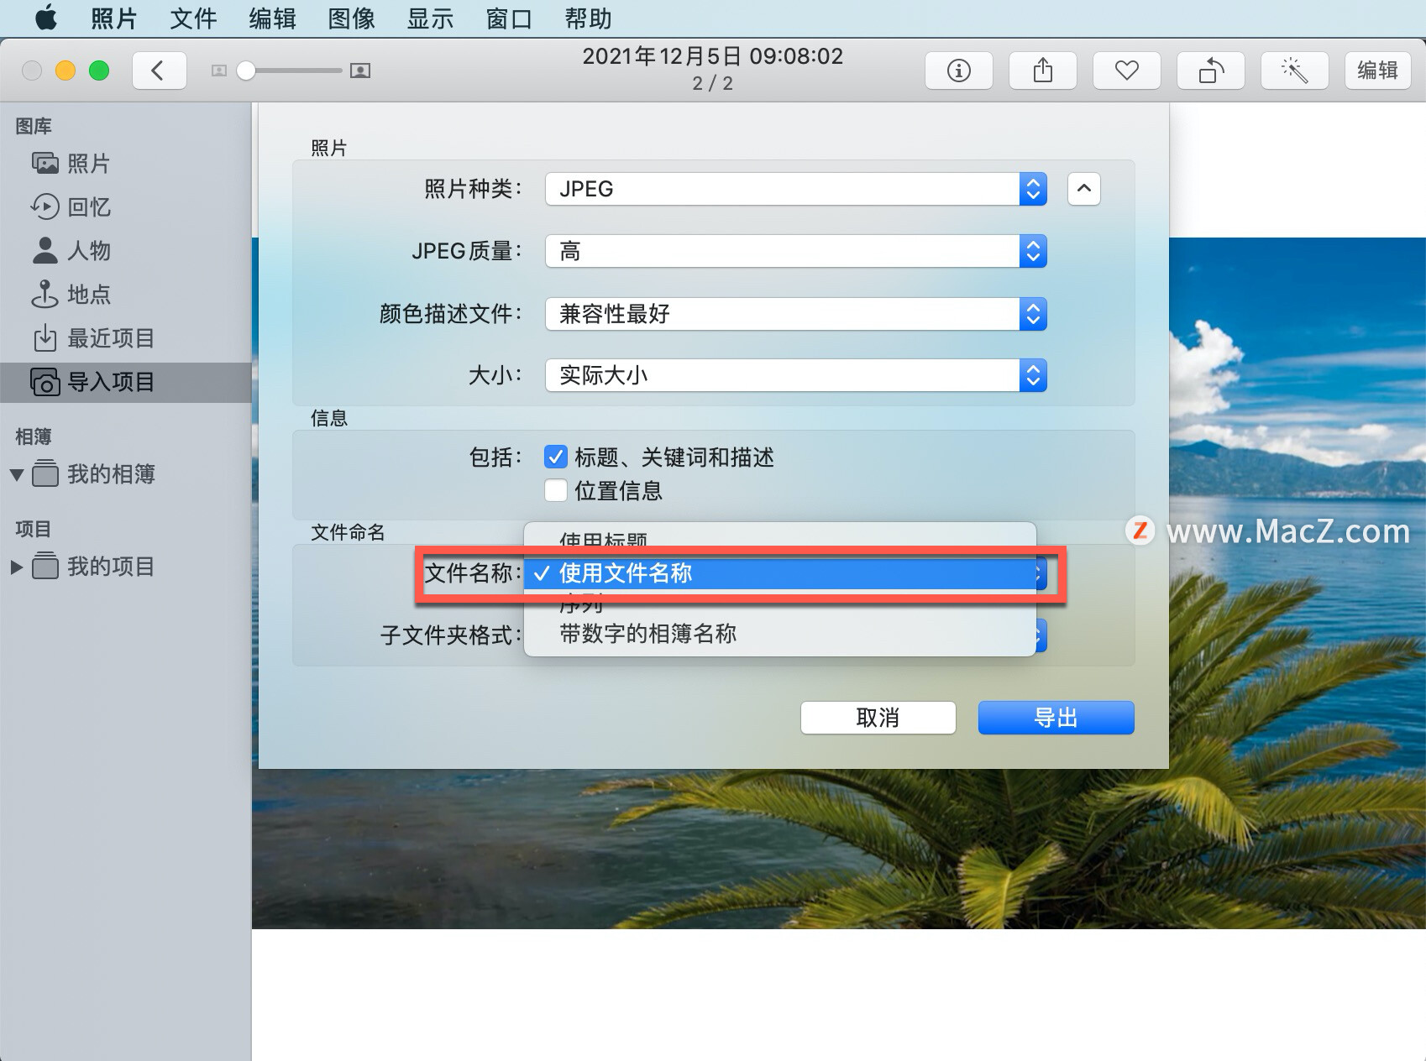Image resolution: width=1426 pixels, height=1061 pixels.
Task: Rotate the photo with the rotate icon
Action: point(1210,71)
